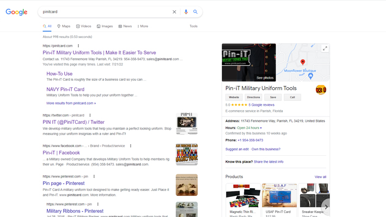Open Military Ribbons - Pinterest result
Screen dimensions: 386x217
tap(75, 211)
